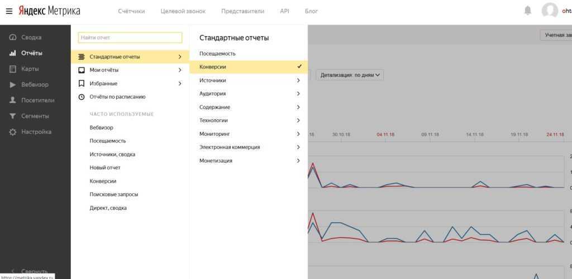This screenshot has height=279, width=572.
Task: Click the hamburger menu icon
Action: coord(9,11)
